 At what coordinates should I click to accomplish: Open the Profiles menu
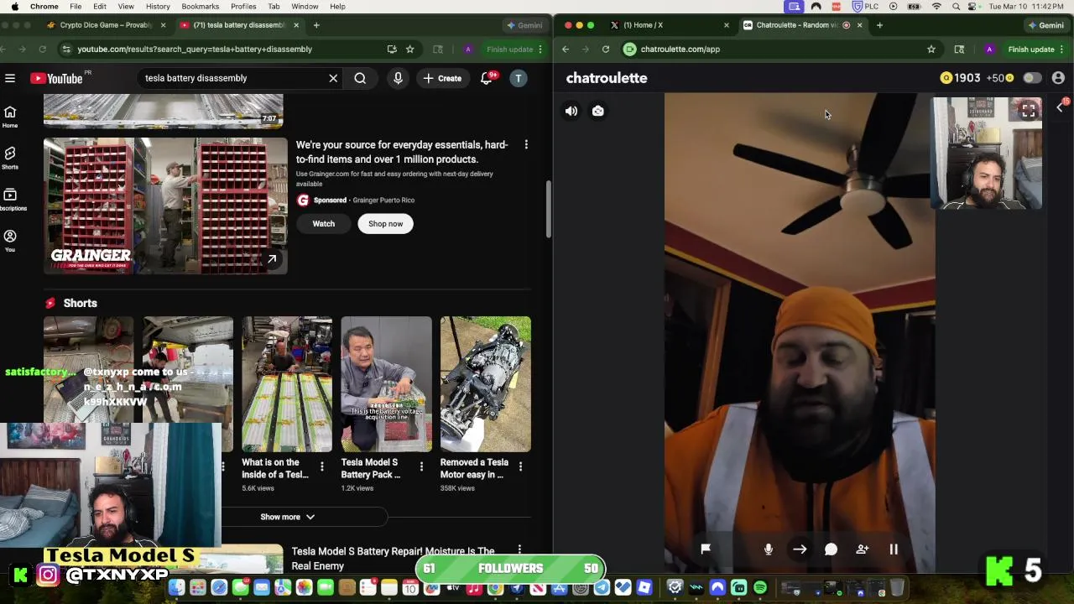coord(243,7)
